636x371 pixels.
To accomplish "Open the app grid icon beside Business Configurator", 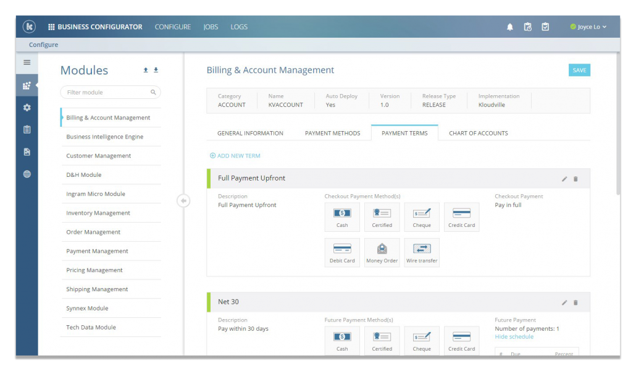I will 51,27.
